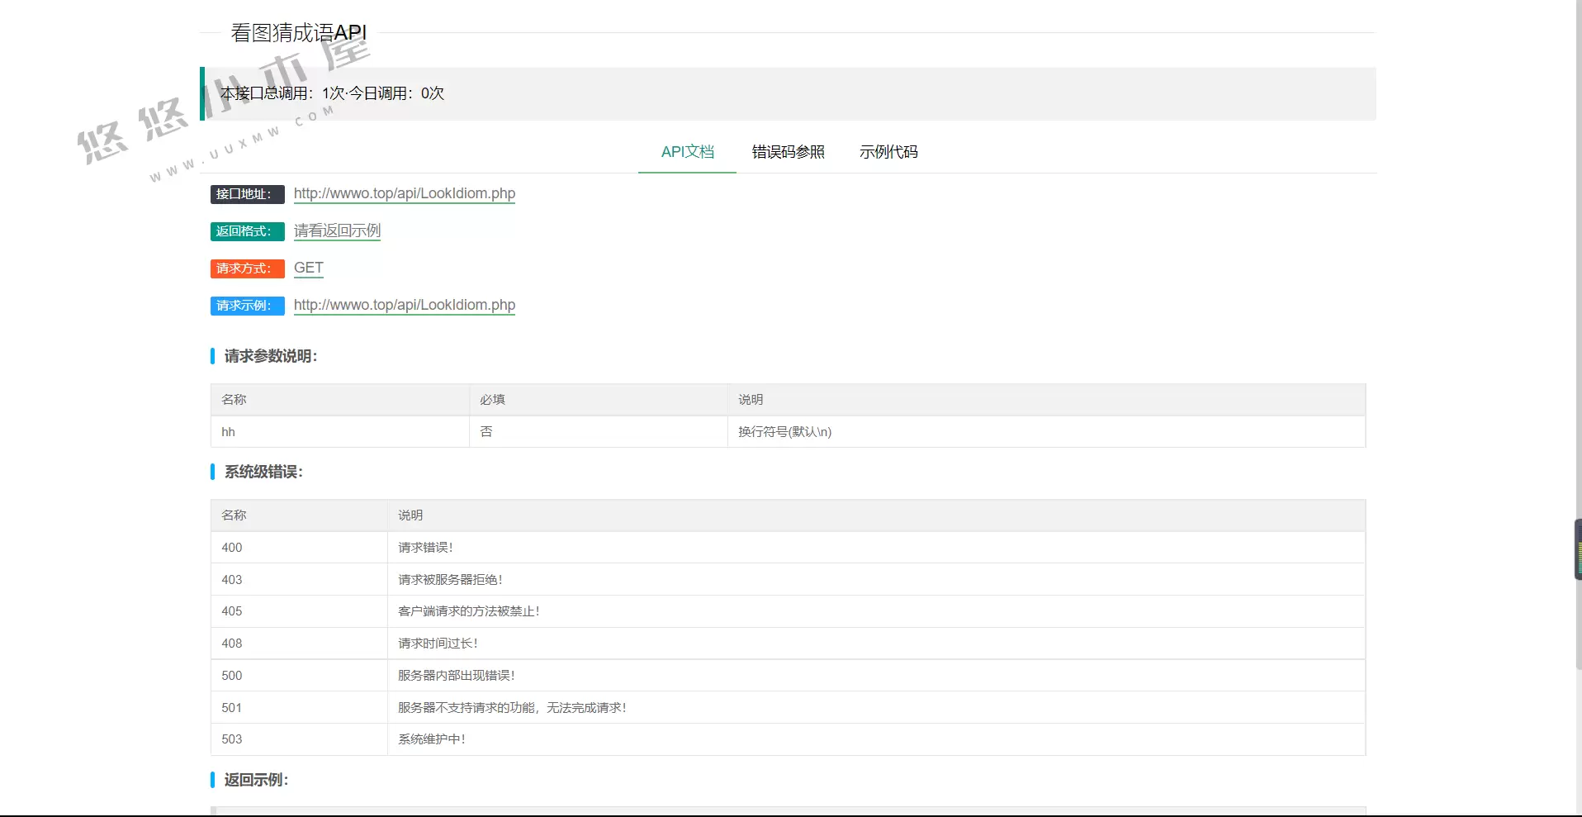Click the 请求示例 URL link
Image resolution: width=1582 pixels, height=817 pixels.
(x=405, y=305)
